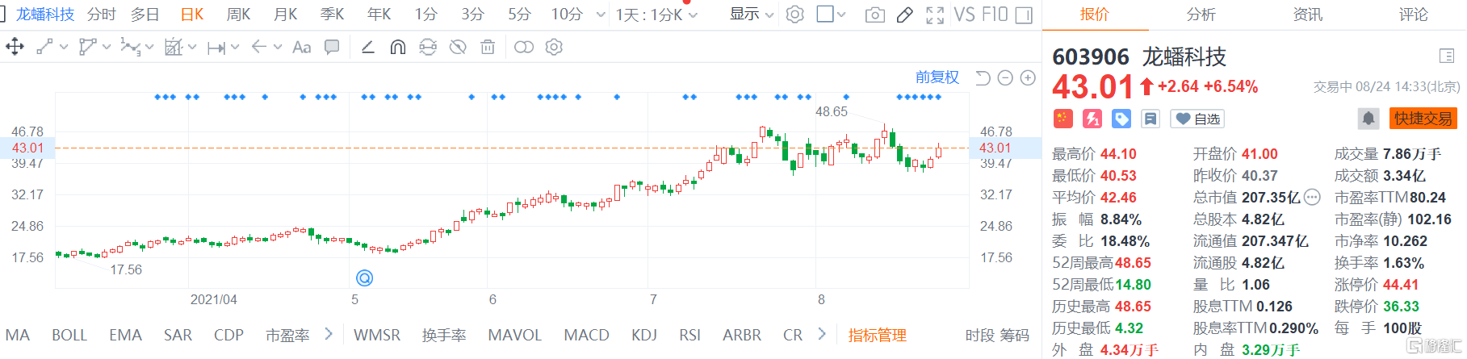Select the chart measurement tool
Image resolution: width=1467 pixels, height=359 pixels.
click(x=174, y=47)
